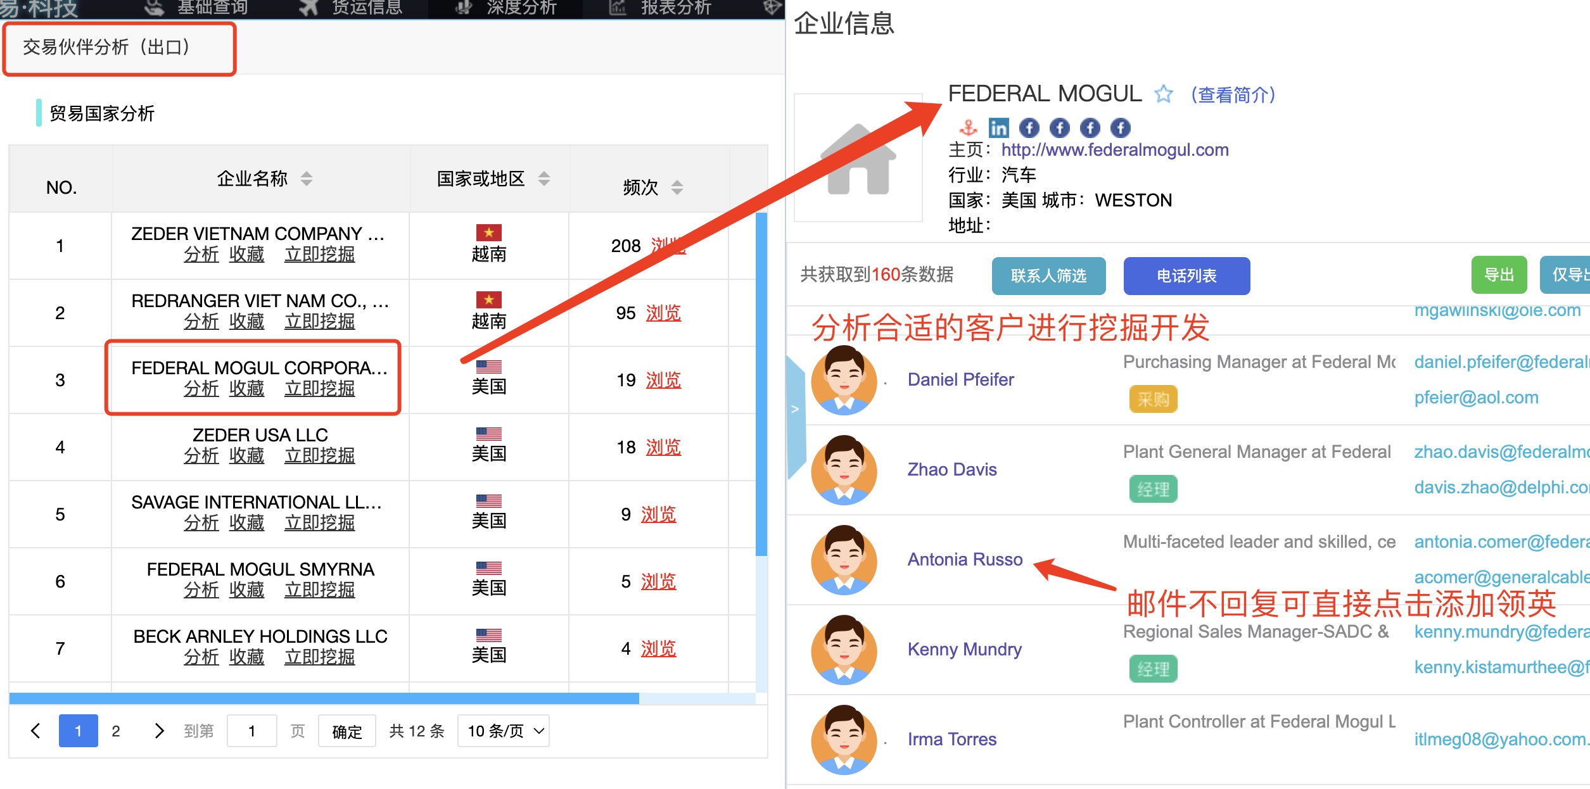Click Daniel Pfeifer's avatar
Viewport: 1590px width, 789px height.
(x=844, y=380)
